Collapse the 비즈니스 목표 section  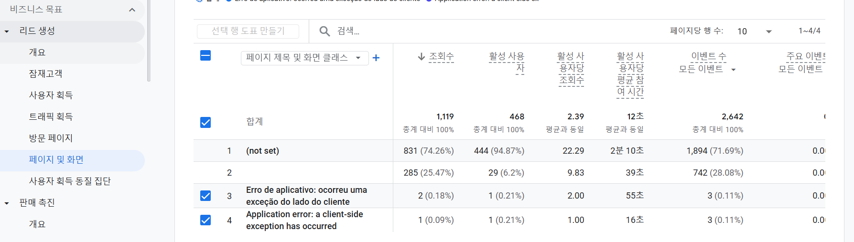coord(132,10)
